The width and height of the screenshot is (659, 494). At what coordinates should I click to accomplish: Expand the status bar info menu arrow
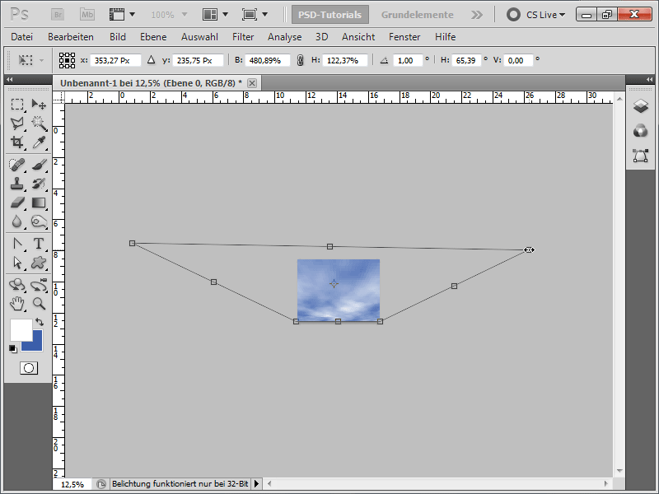click(x=256, y=484)
